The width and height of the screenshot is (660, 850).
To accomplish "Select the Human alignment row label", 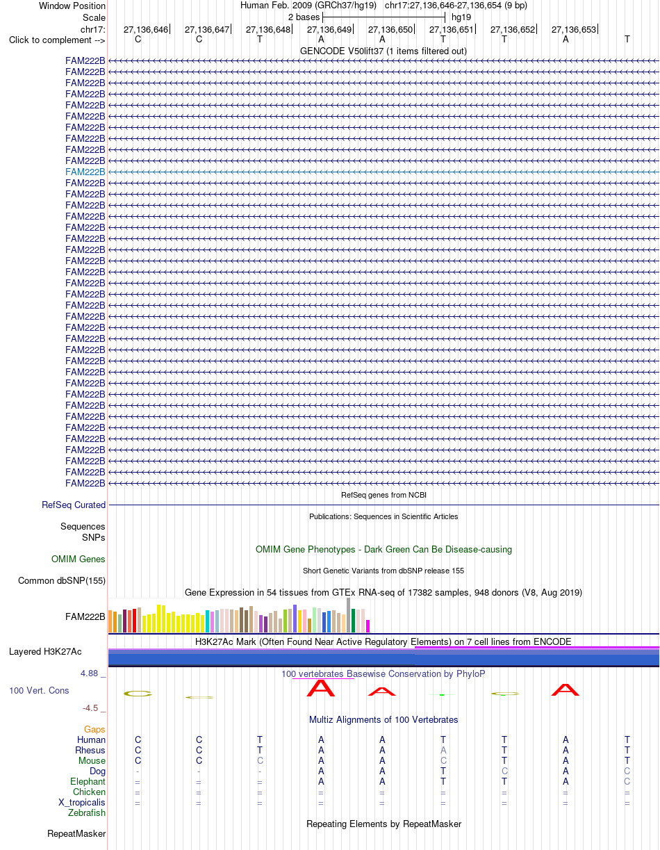I will point(92,740).
